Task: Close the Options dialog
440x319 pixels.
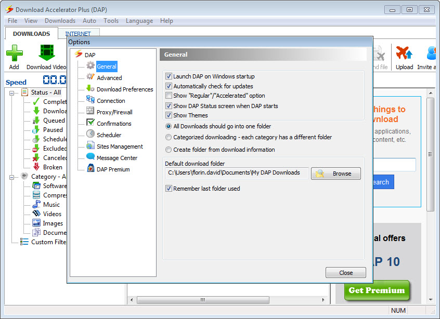Action: pyautogui.click(x=346, y=272)
